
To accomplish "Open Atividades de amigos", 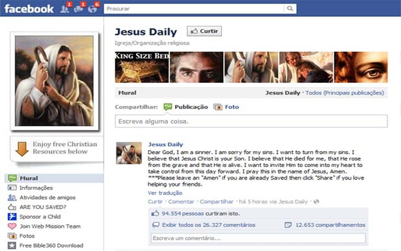I will (48, 197).
